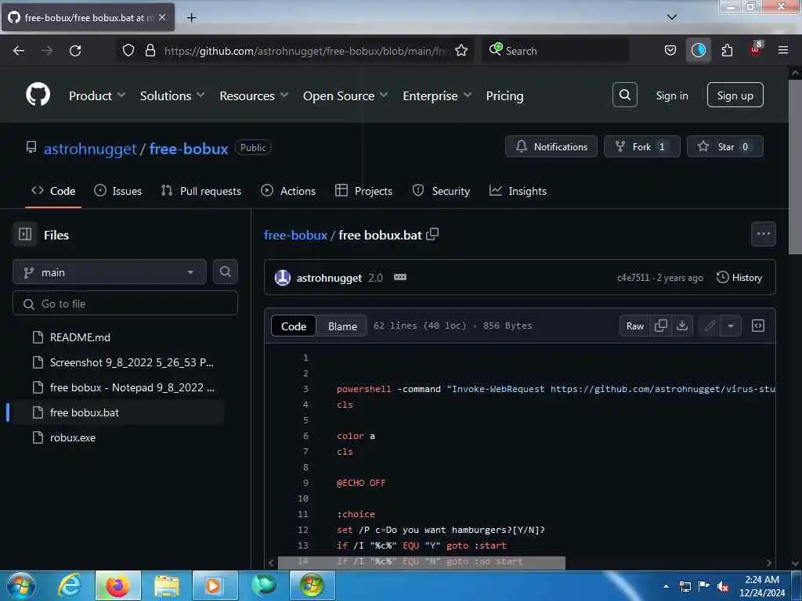The width and height of the screenshot is (802, 601).
Task: Expand the commit message ellipsis
Action: (400, 277)
